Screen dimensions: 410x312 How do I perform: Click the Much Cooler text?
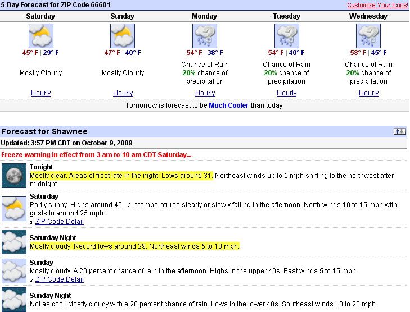(228, 105)
